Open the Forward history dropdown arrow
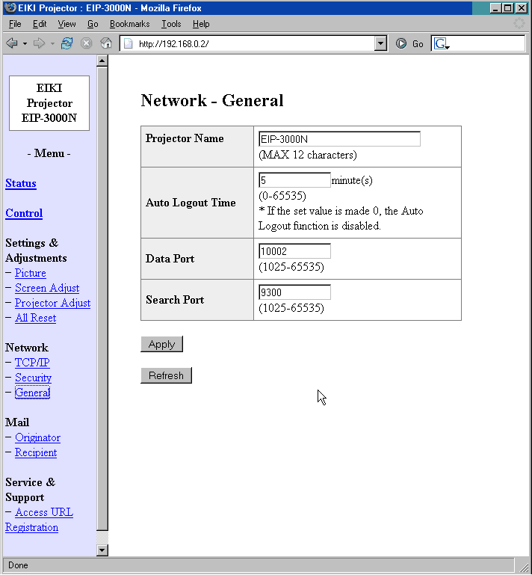Image resolution: width=532 pixels, height=575 pixels. [x=52, y=43]
